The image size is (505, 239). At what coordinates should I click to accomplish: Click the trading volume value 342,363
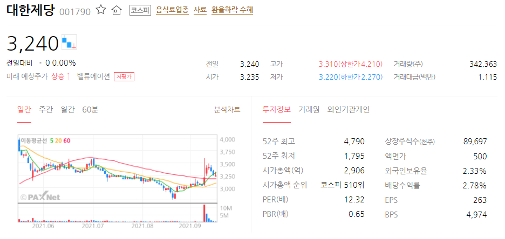point(483,64)
